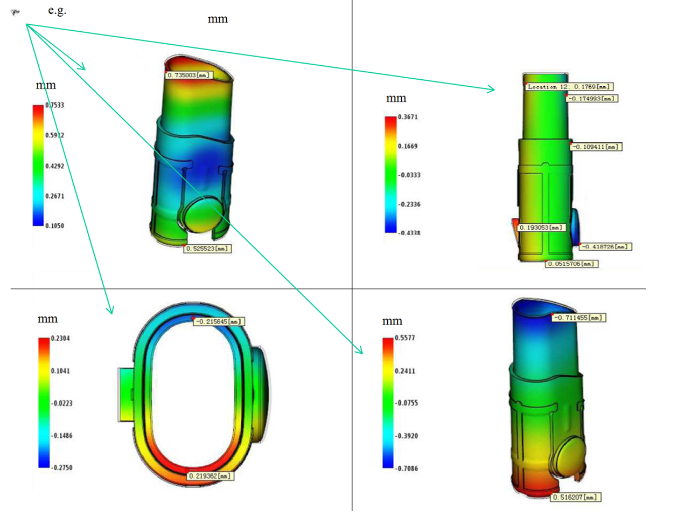
Task: Click the e.g. text at top left
Action: click(57, 10)
